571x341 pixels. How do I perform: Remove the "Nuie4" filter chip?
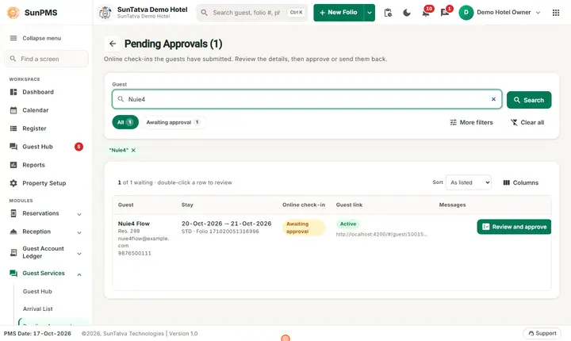[133, 150]
